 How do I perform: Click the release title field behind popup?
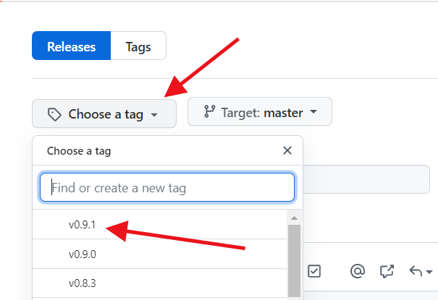[x=366, y=179]
